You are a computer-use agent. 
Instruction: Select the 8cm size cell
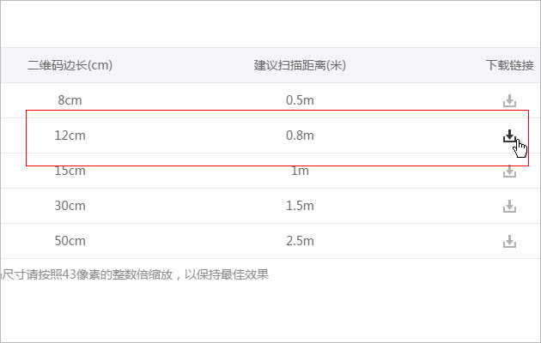tap(70, 100)
